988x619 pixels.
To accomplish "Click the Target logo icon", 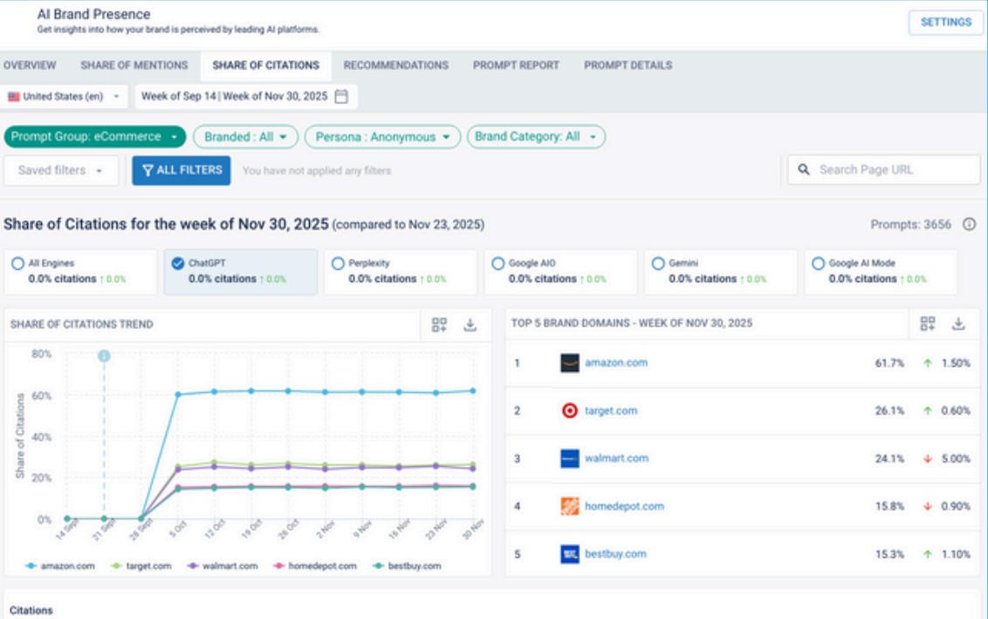I will coord(570,411).
